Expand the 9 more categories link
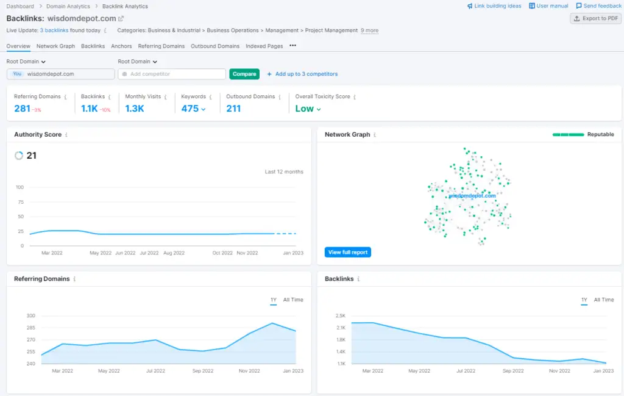The image size is (624, 396). [x=370, y=31]
